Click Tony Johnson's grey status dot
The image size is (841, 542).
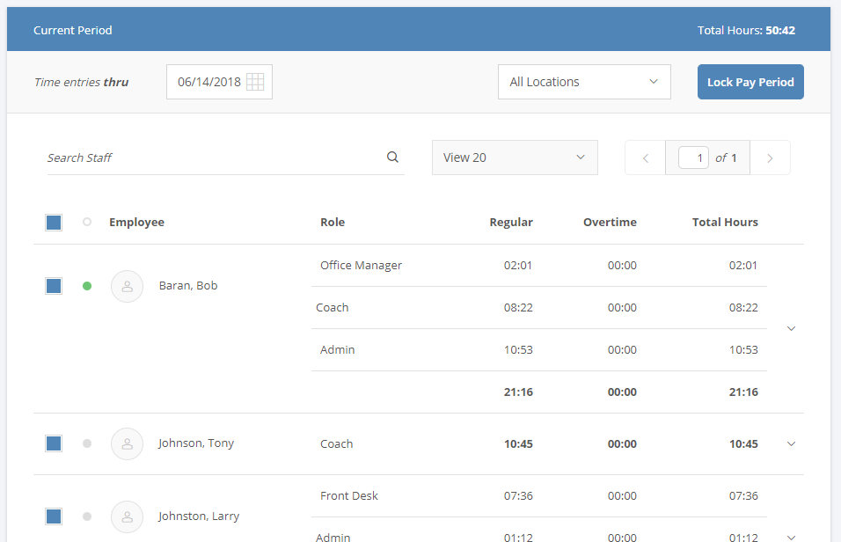coord(87,443)
